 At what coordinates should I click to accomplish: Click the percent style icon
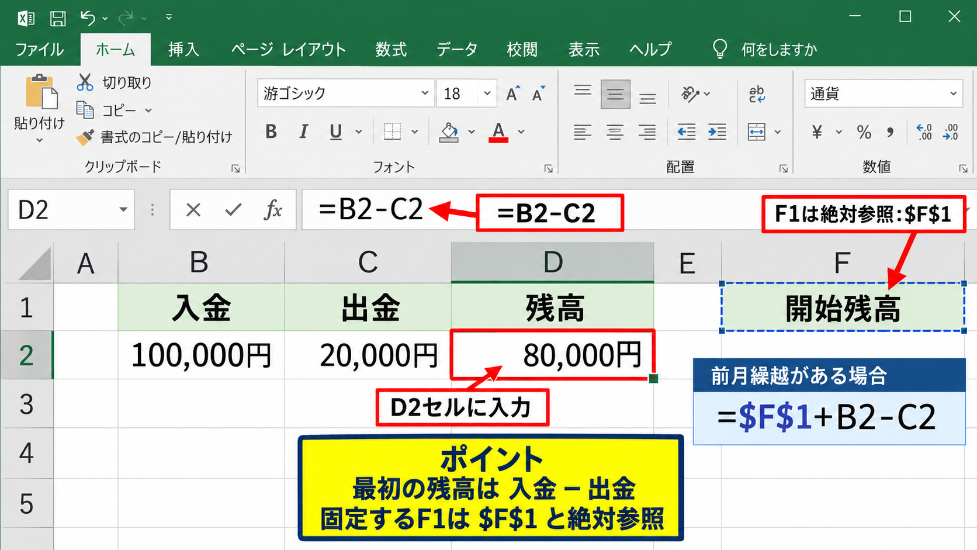coord(864,132)
